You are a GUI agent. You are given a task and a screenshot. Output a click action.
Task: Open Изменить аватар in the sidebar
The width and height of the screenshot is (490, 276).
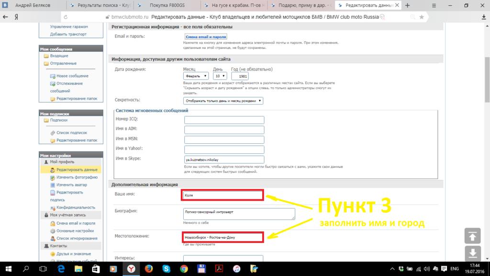point(71,184)
